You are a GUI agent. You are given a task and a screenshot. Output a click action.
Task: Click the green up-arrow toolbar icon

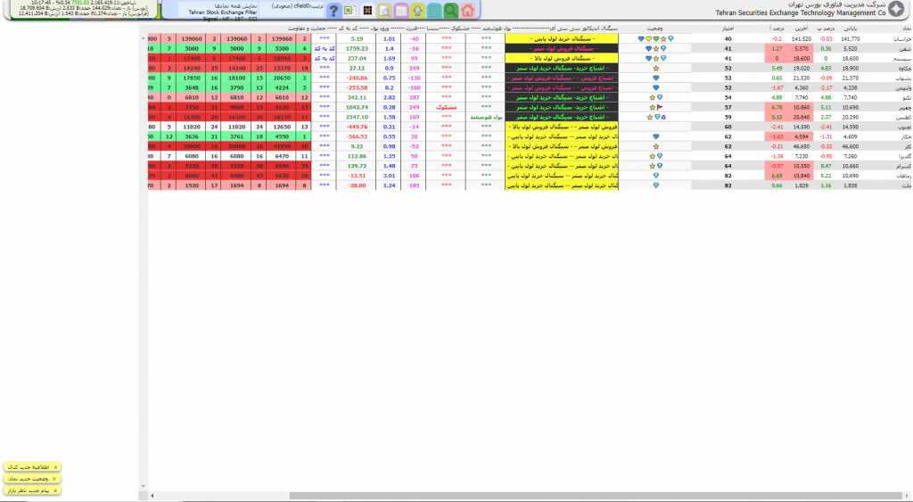417,11
